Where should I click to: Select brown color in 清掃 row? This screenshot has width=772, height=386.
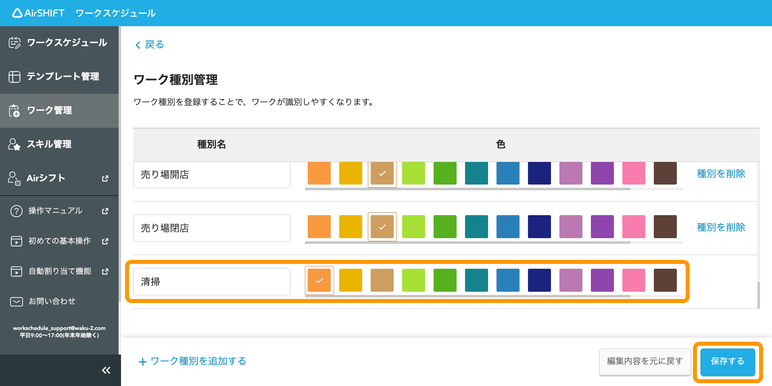[x=666, y=280]
